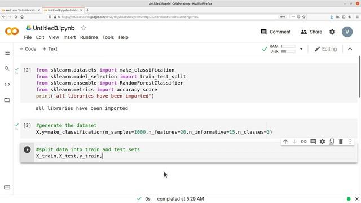Screen dimensions: 361x203
Task: Close the bottom status bar
Action: point(357,199)
